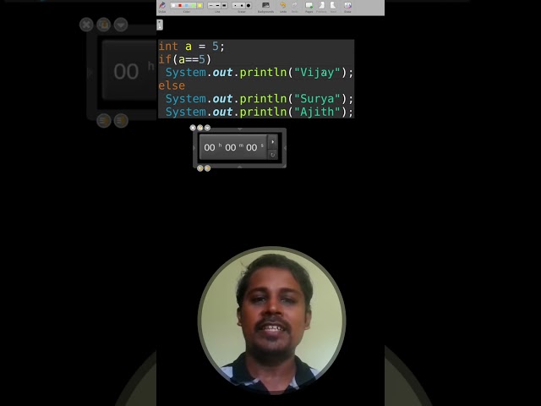Set the medium eraser size
The width and height of the screenshot is (541, 406).
(242, 6)
